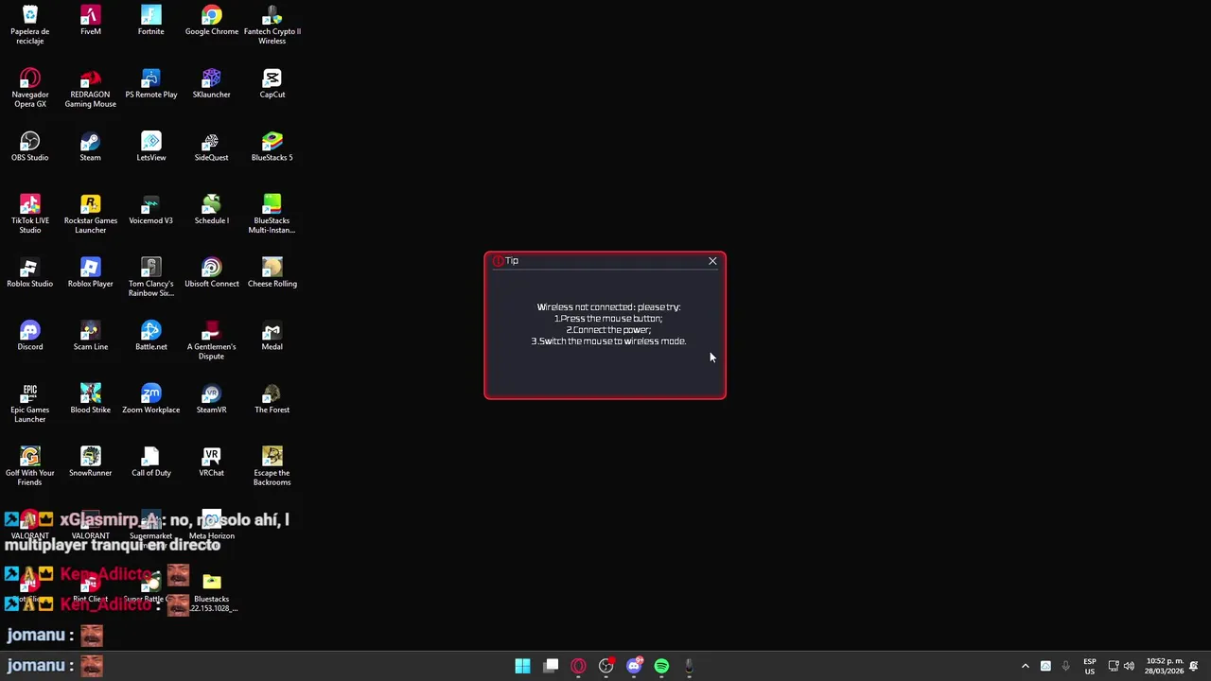
Task: Select the SnowRunner desktop icon
Action: [90, 462]
